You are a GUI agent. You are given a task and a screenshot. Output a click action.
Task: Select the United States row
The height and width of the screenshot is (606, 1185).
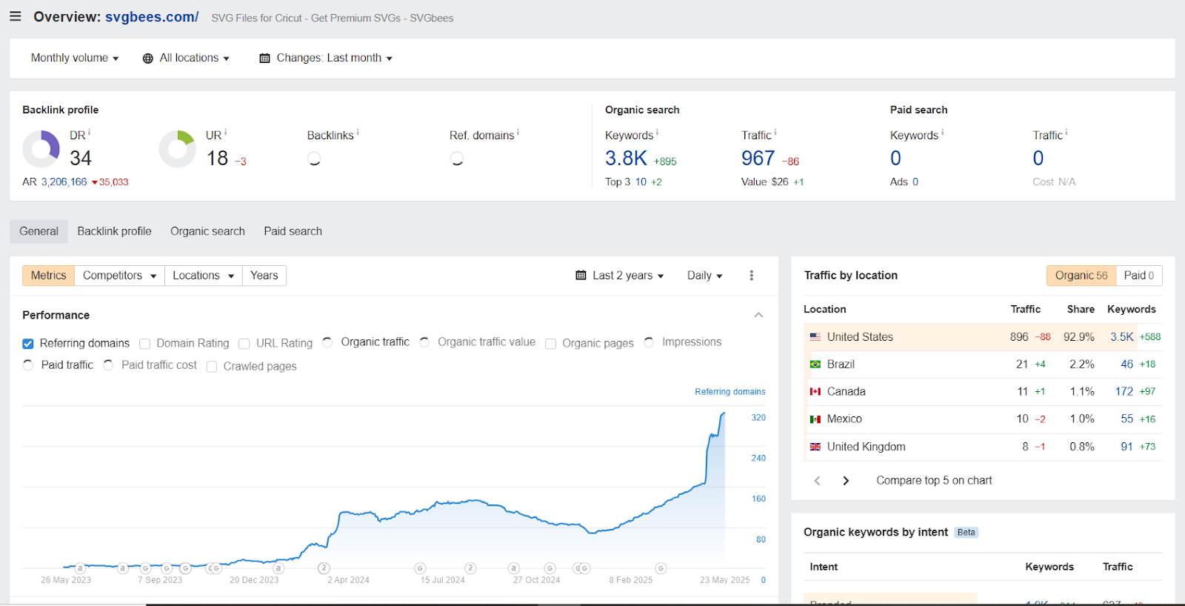[x=983, y=337]
